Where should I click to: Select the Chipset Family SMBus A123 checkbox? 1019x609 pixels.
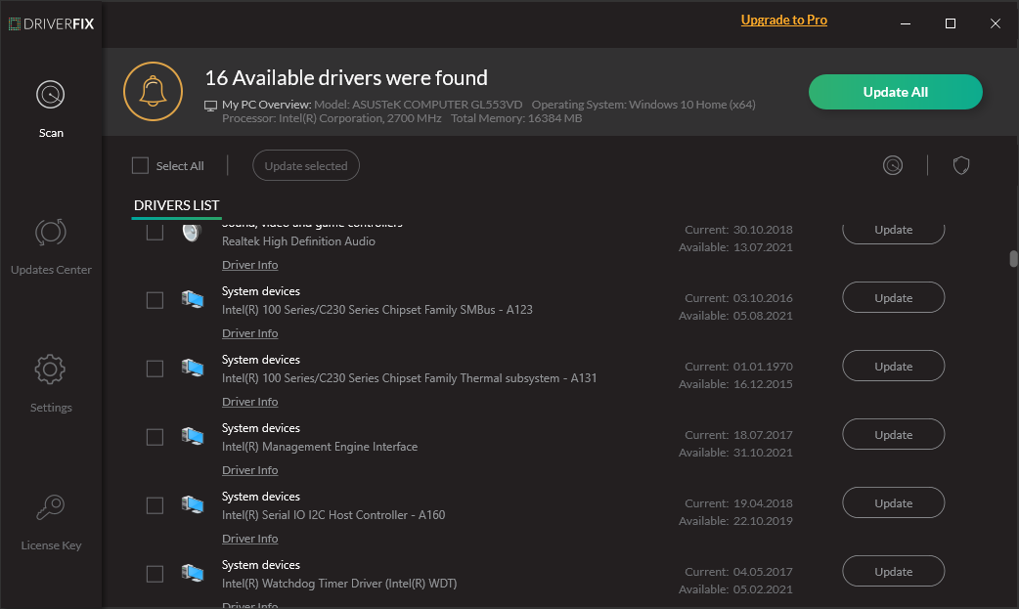(x=155, y=300)
